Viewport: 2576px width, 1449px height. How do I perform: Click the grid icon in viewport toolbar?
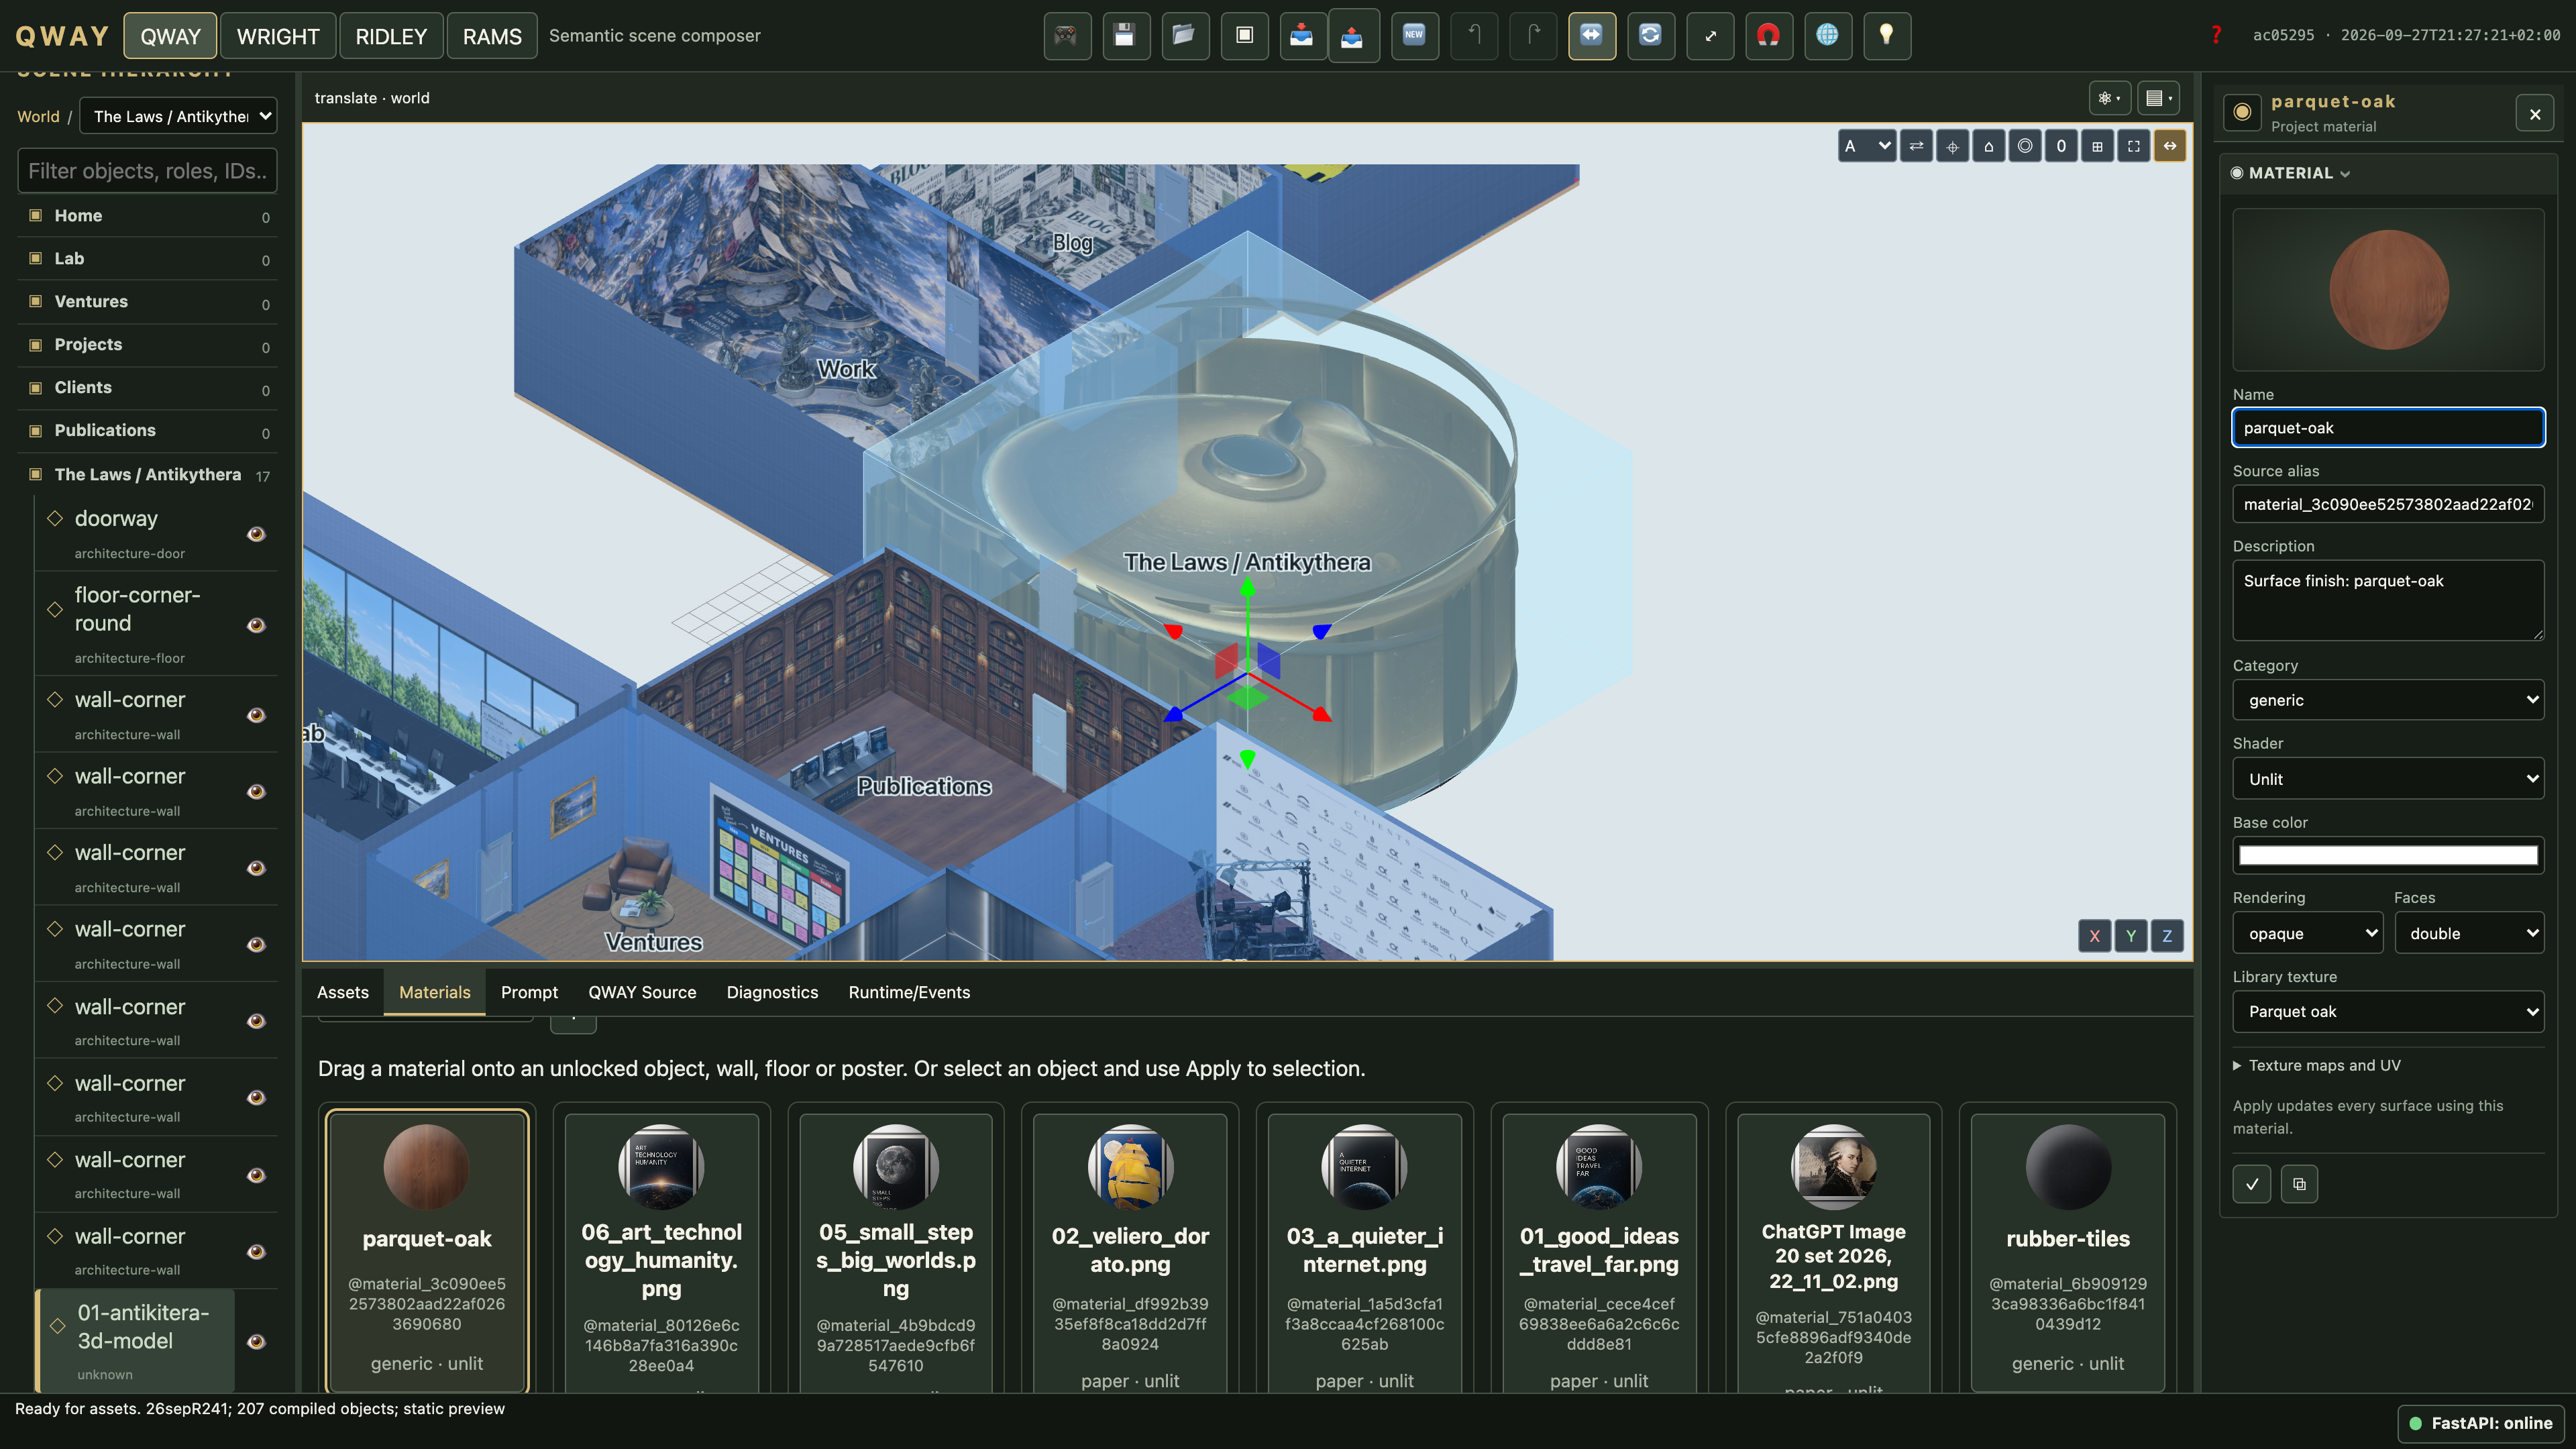[2097, 146]
